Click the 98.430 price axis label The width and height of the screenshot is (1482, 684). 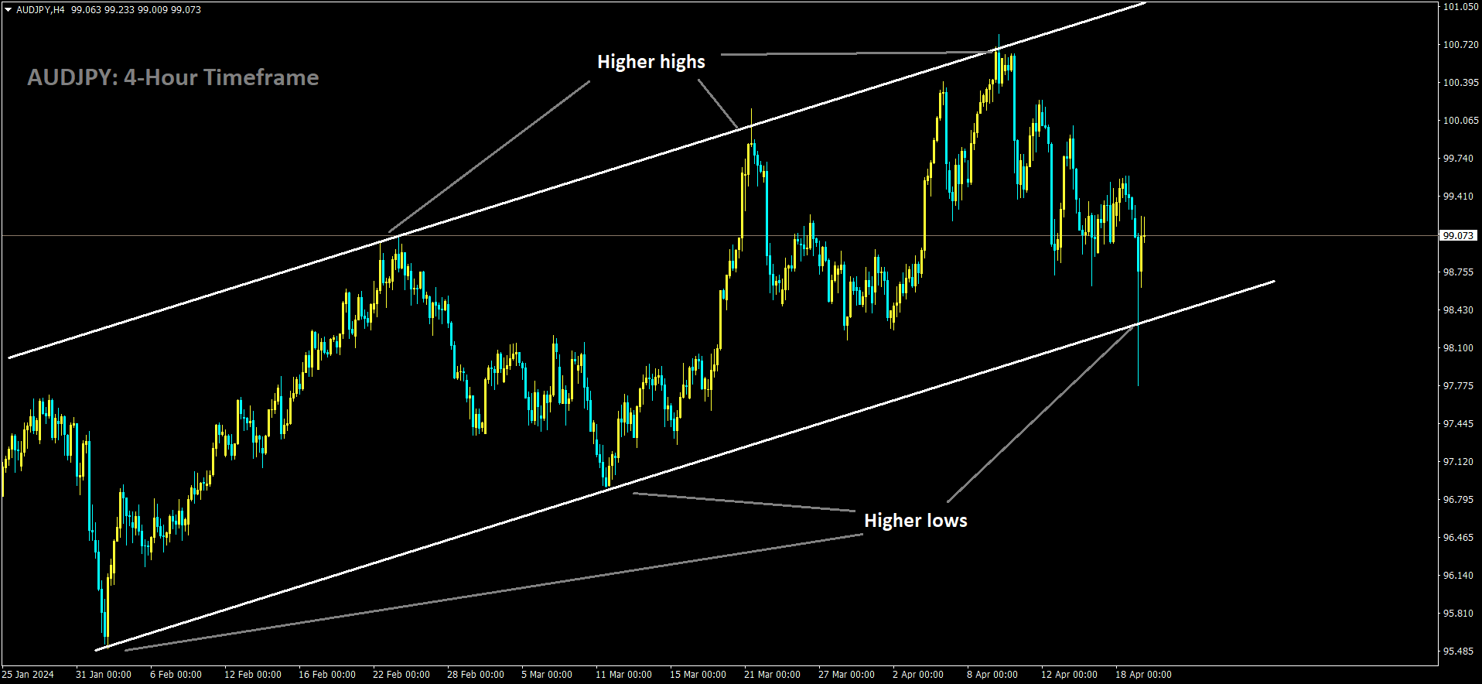pos(1458,310)
